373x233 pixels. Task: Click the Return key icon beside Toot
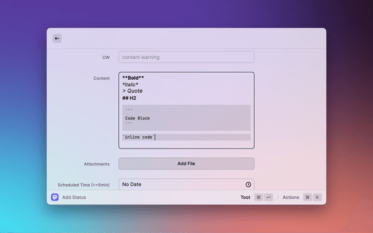(269, 197)
